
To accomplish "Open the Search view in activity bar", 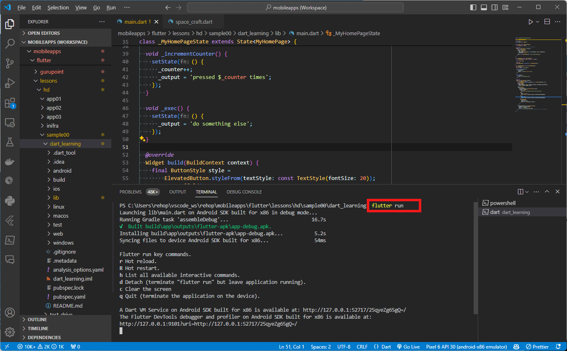I will click(x=10, y=44).
